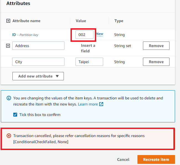Open the external link icon beside Learn more

101,104
